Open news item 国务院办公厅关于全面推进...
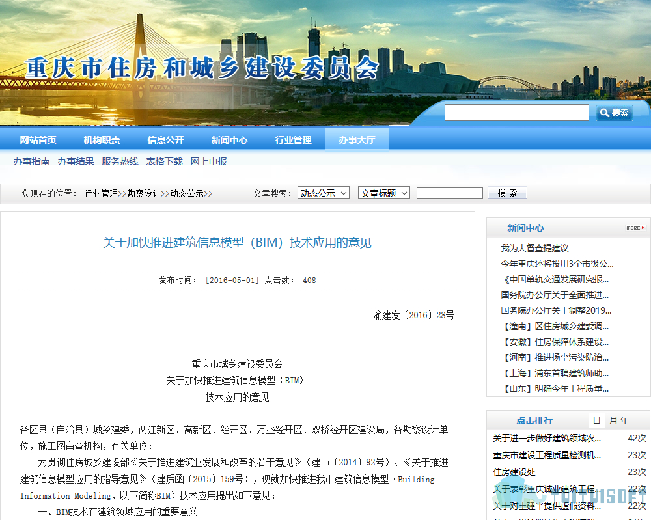This screenshot has height=520, width=651. [x=555, y=295]
